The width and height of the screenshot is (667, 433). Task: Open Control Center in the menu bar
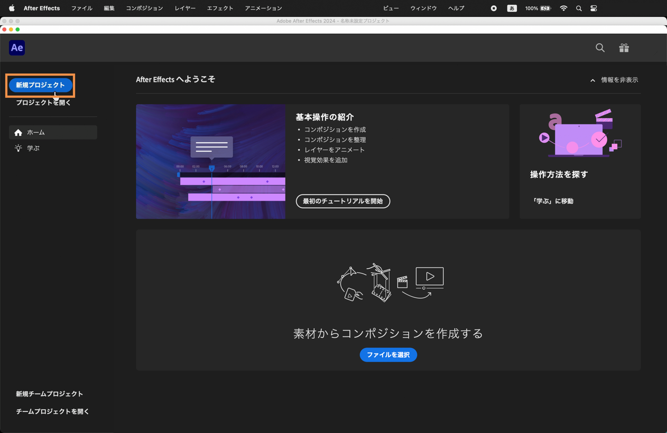[594, 8]
